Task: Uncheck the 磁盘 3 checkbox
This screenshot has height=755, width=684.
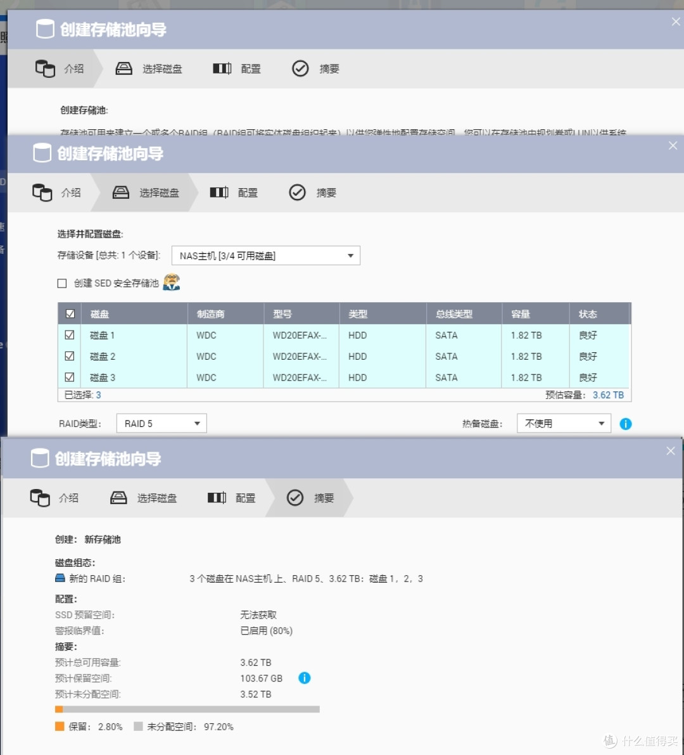Action: tap(70, 377)
